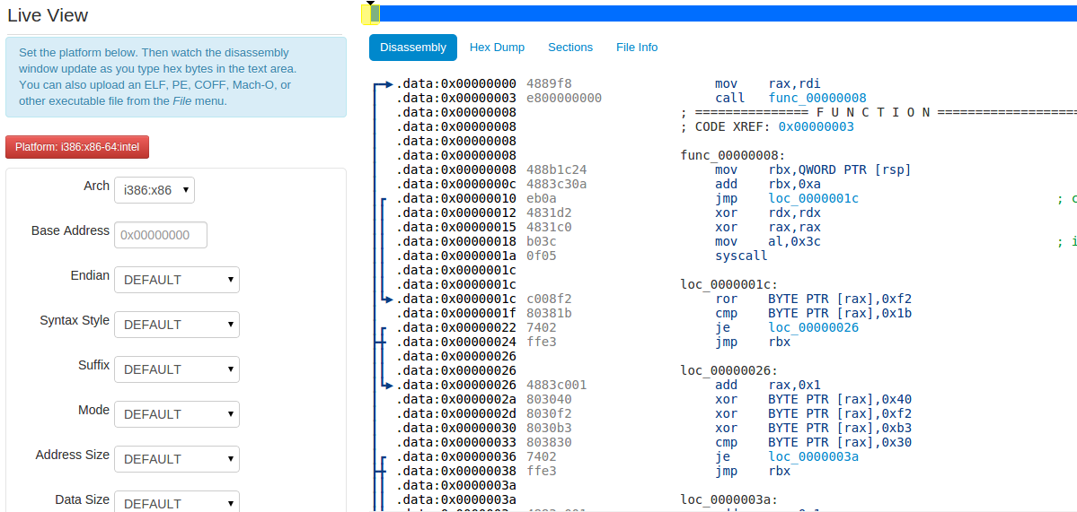Open the Sections tab
Screen dimensions: 1077x512
tap(570, 48)
